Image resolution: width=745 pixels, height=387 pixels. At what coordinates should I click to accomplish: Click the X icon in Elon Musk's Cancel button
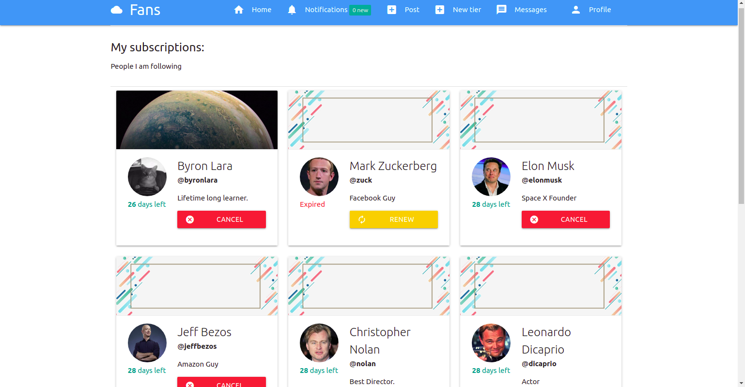coord(534,219)
